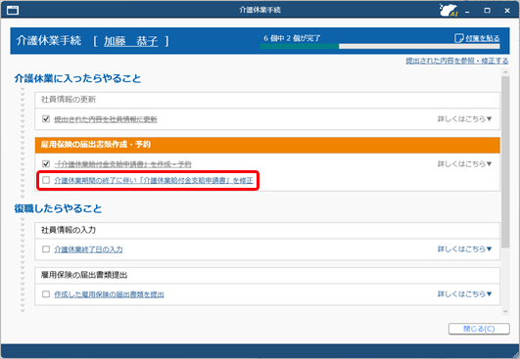Uncheck 「介護休業給付金支給申請書」を作成・予約 checkbox

(46, 163)
